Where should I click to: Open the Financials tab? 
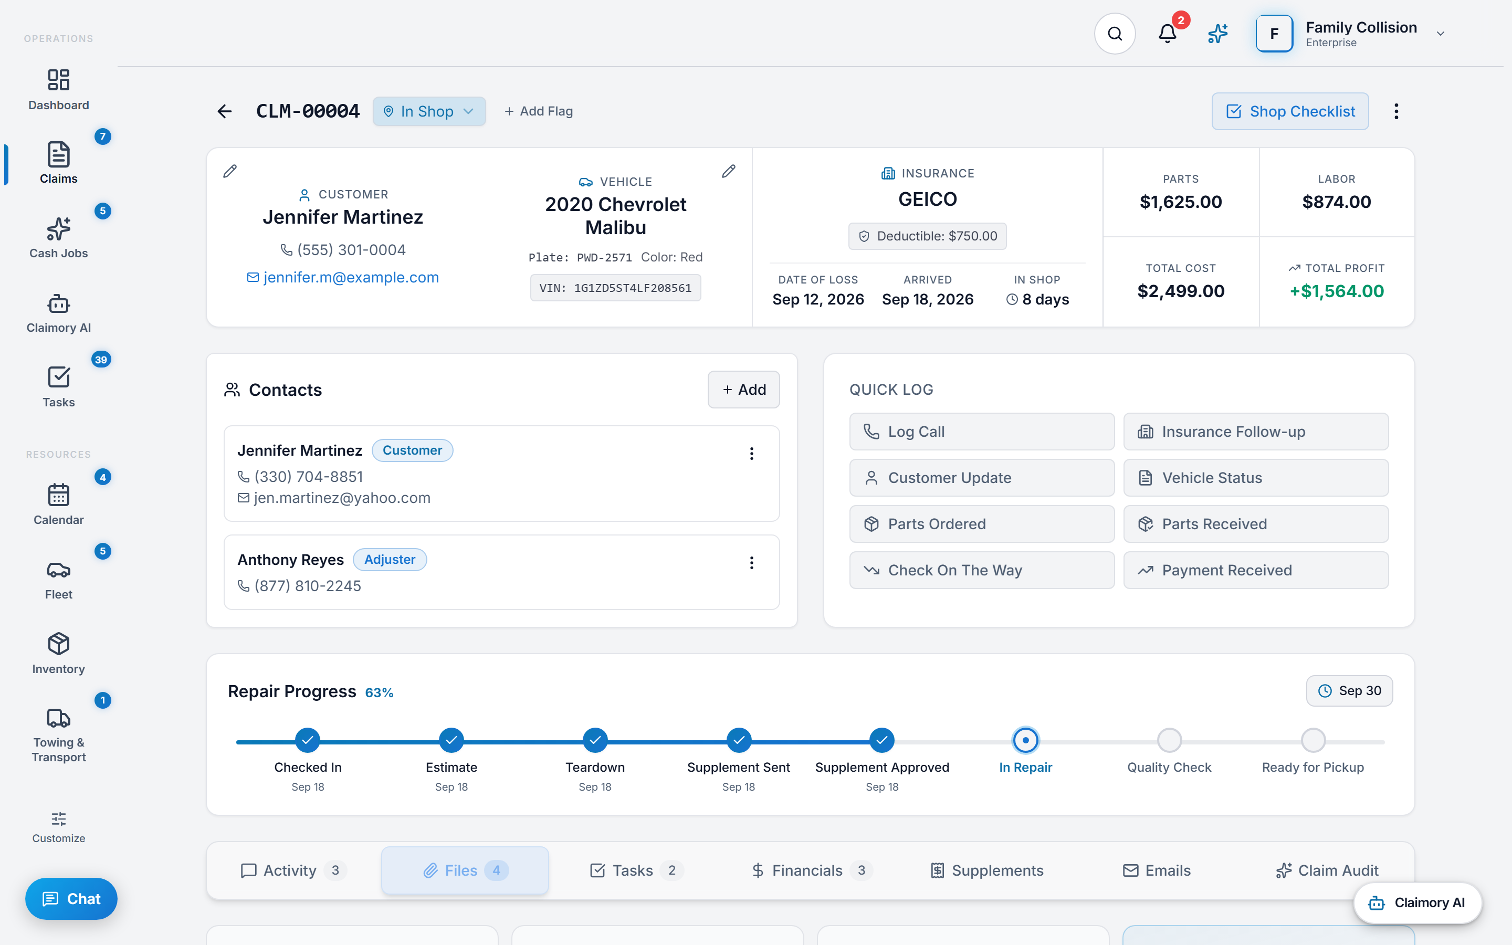(812, 870)
